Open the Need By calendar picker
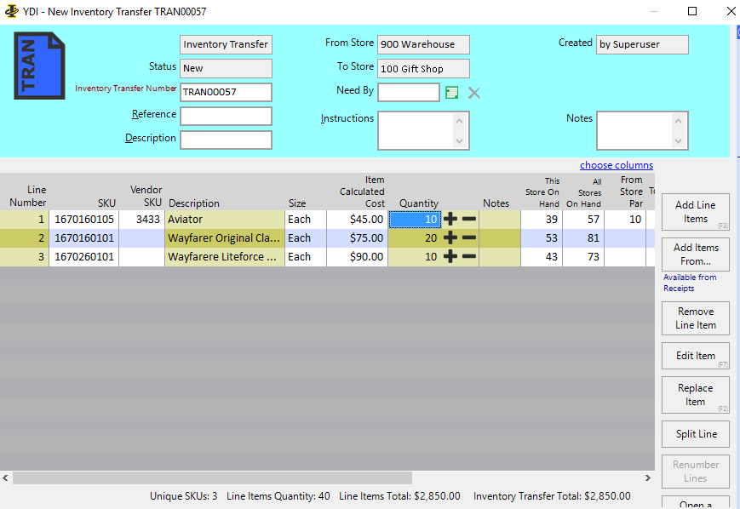The image size is (740, 509). 451,93
